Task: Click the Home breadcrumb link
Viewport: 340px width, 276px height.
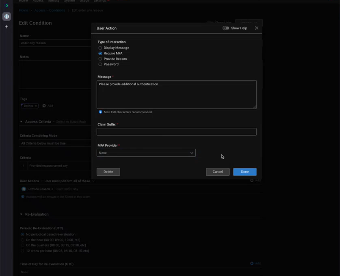Action: (24, 10)
